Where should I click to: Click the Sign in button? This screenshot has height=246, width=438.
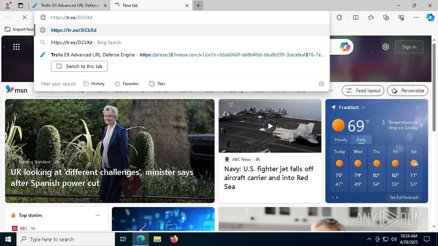(409, 47)
